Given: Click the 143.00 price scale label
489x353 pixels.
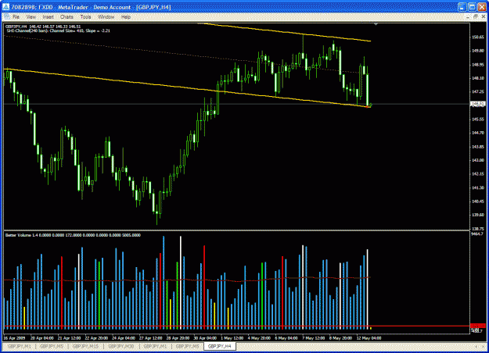Looking at the screenshot, I should pos(478,160).
